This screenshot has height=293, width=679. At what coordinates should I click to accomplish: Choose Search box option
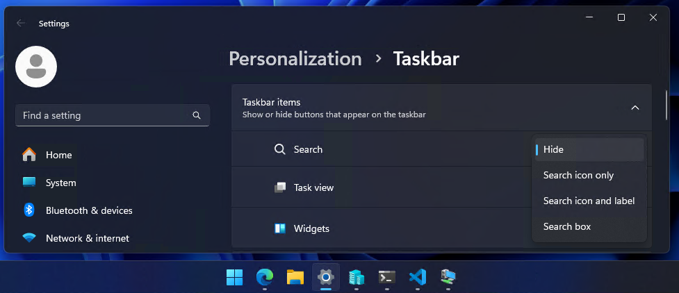point(589,226)
